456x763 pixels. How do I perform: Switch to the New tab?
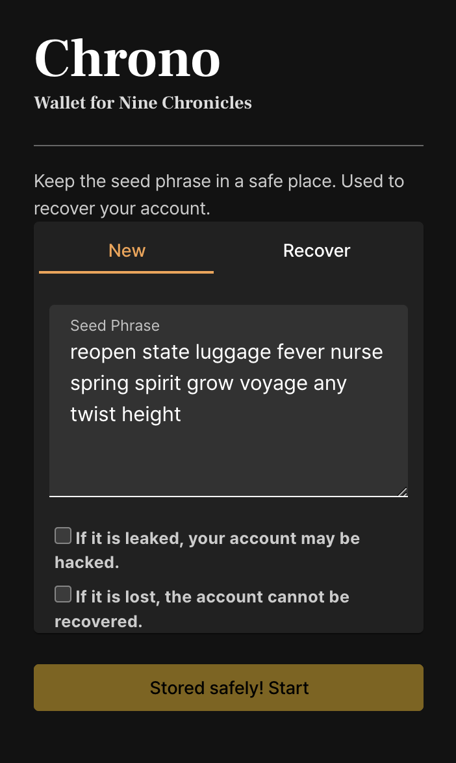(127, 251)
